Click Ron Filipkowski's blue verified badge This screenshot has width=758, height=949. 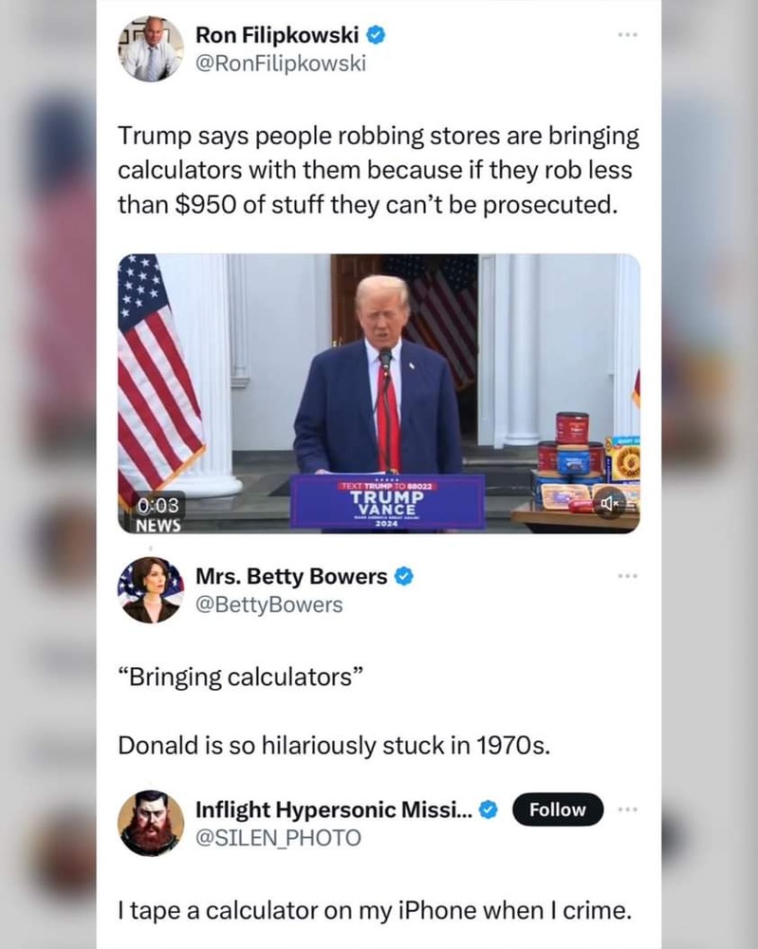coord(377,35)
